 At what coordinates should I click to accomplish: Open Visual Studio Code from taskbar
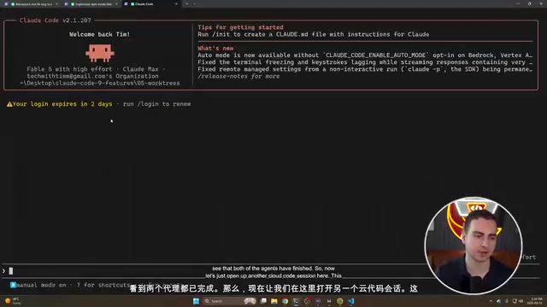click(351, 301)
